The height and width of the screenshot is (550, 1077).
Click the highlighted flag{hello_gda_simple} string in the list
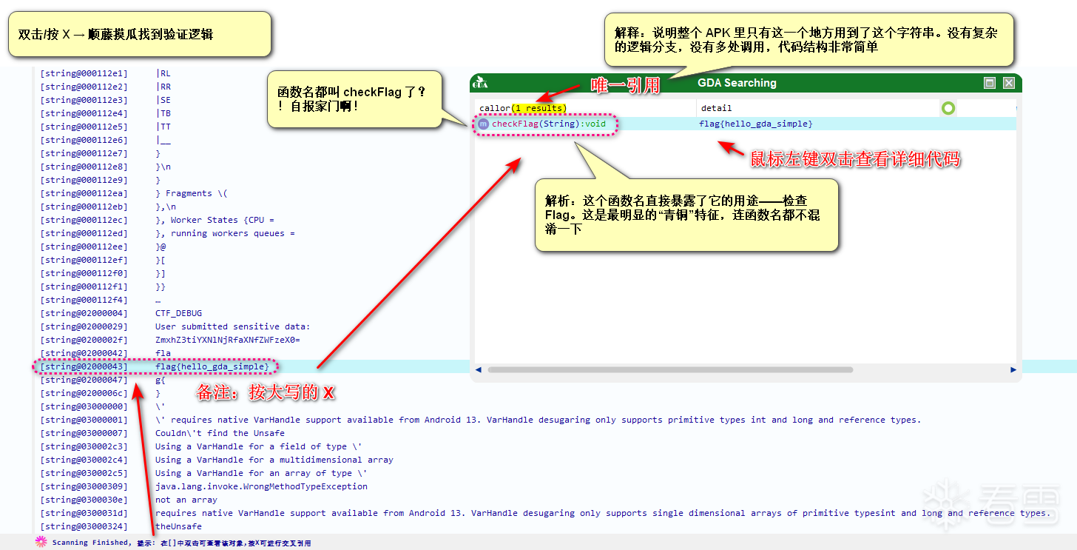(212, 366)
